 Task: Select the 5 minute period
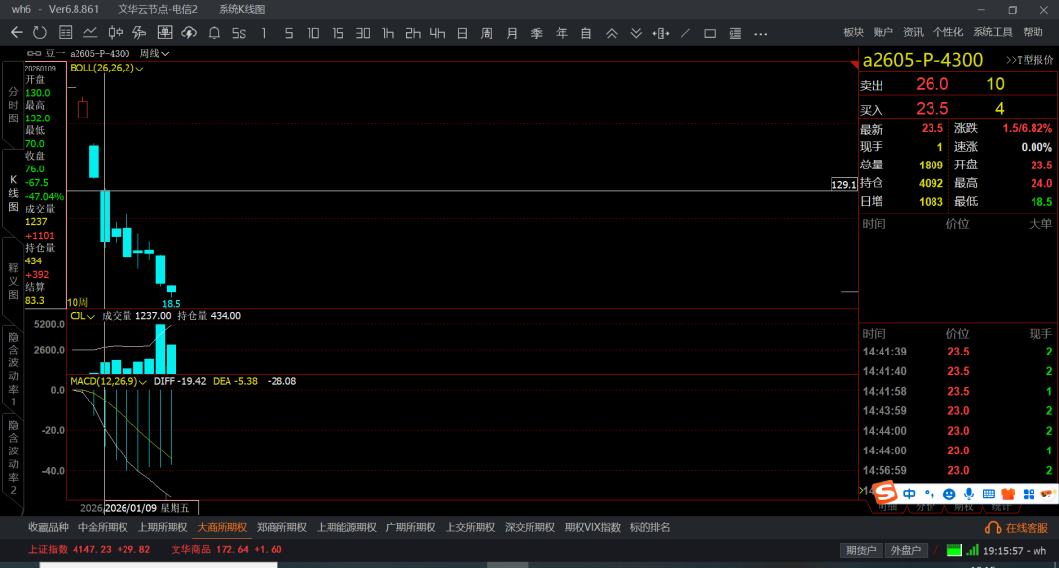289,33
